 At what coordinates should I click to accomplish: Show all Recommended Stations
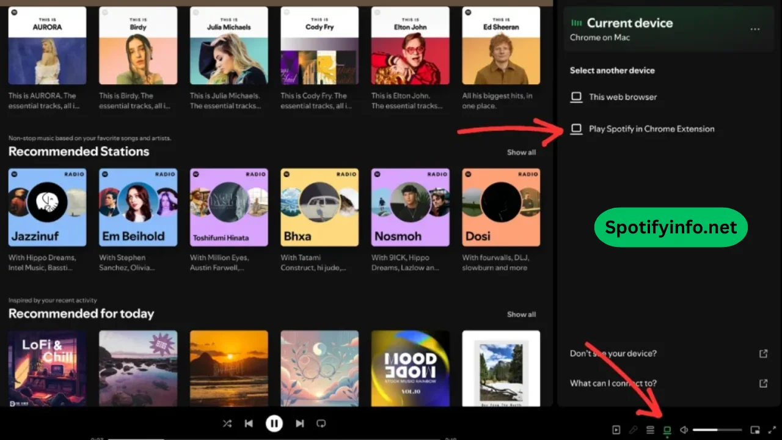(x=521, y=152)
